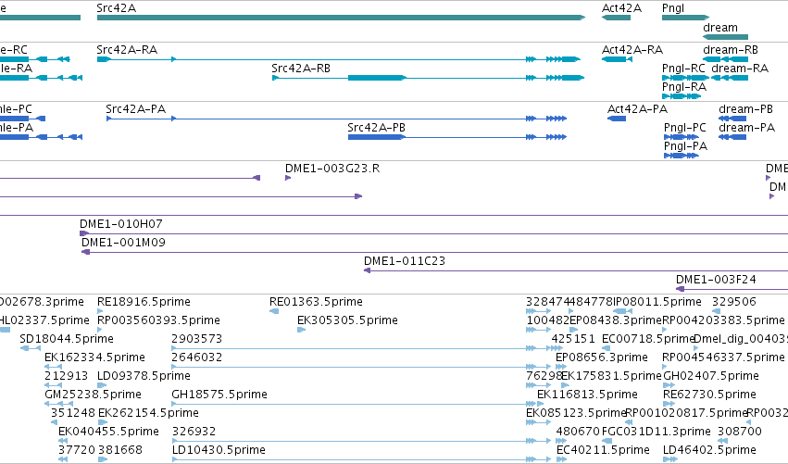
Task: Select the dream-RA transcript label
Action: tap(740, 69)
